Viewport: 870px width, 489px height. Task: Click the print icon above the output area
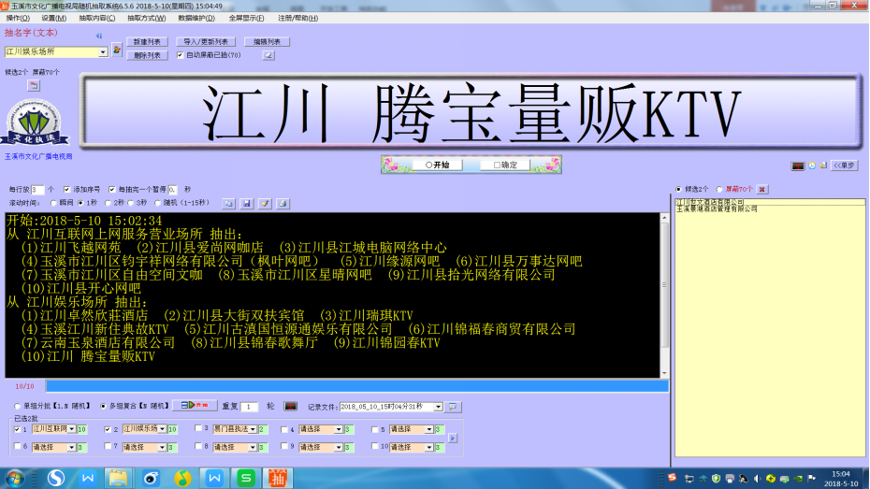(x=283, y=204)
